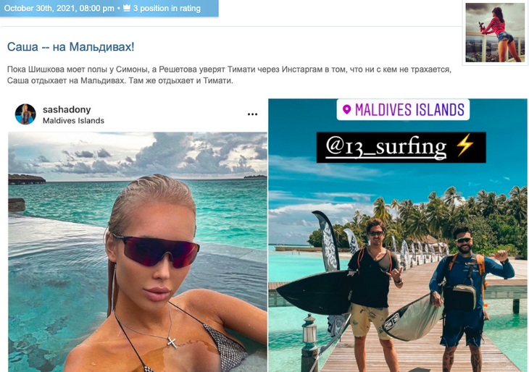Click the MALDIVES ISLANDS location sticker
The width and height of the screenshot is (529, 372).
(x=403, y=109)
